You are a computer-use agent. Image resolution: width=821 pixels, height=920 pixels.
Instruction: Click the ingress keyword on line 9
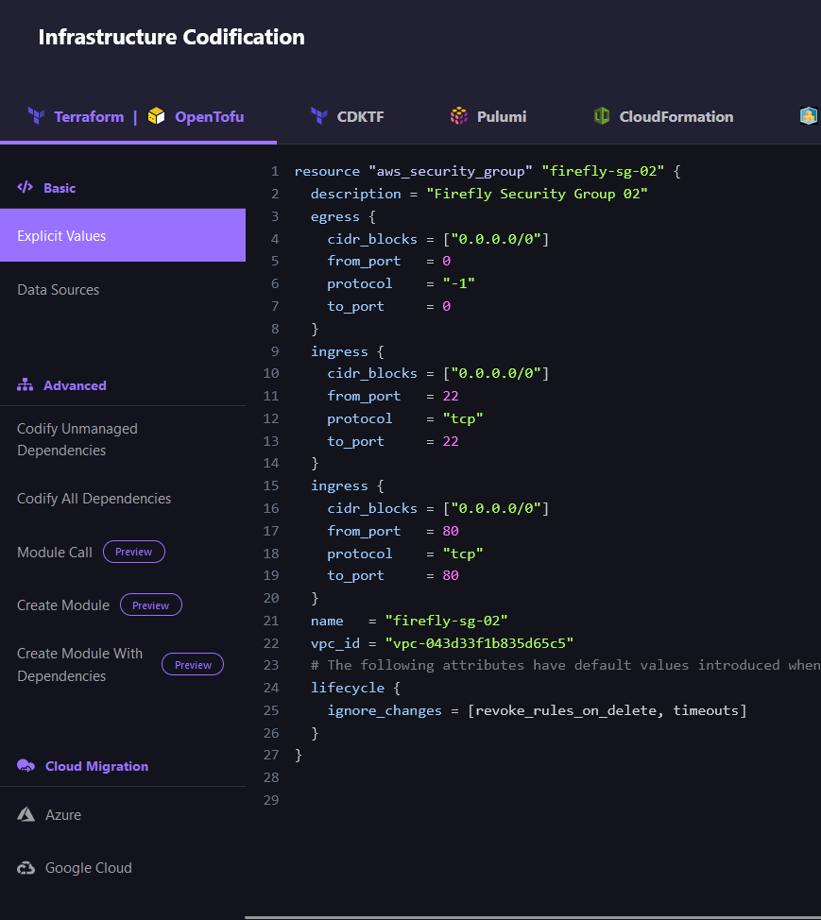tap(339, 351)
